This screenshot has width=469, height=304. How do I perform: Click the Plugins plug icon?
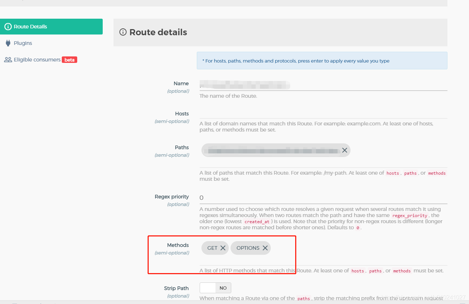(x=8, y=43)
